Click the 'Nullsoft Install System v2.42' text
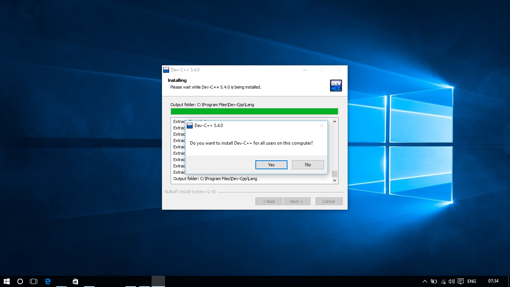Screen dimensions: 510x287 [190, 192]
